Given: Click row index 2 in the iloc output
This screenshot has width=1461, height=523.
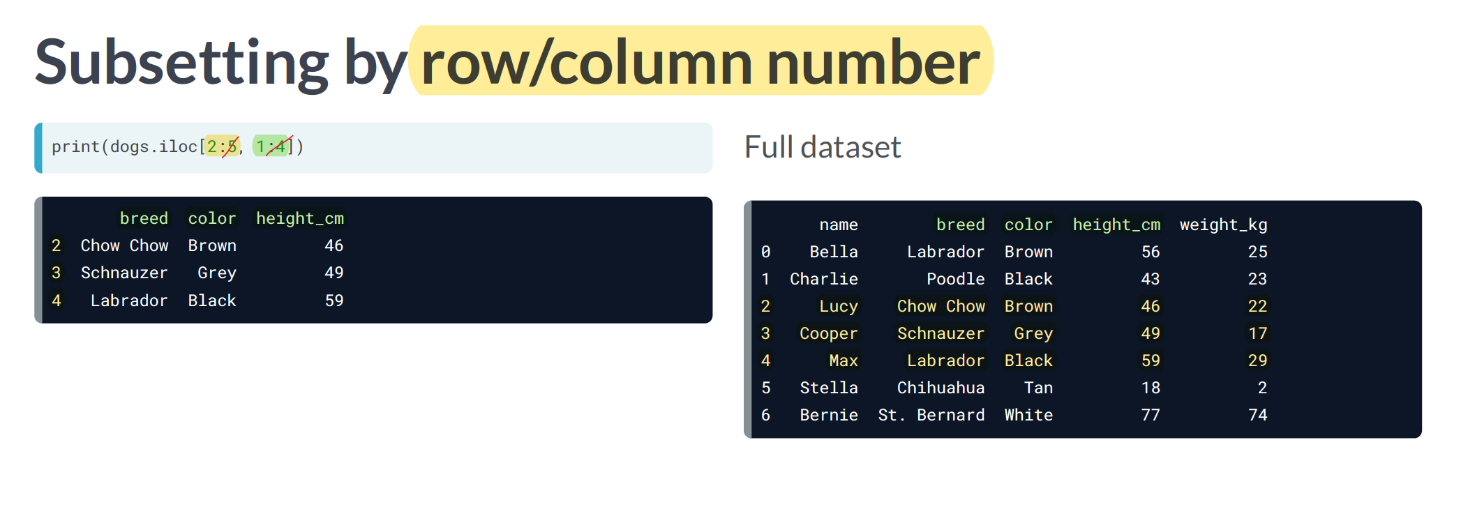Looking at the screenshot, I should 57,245.
